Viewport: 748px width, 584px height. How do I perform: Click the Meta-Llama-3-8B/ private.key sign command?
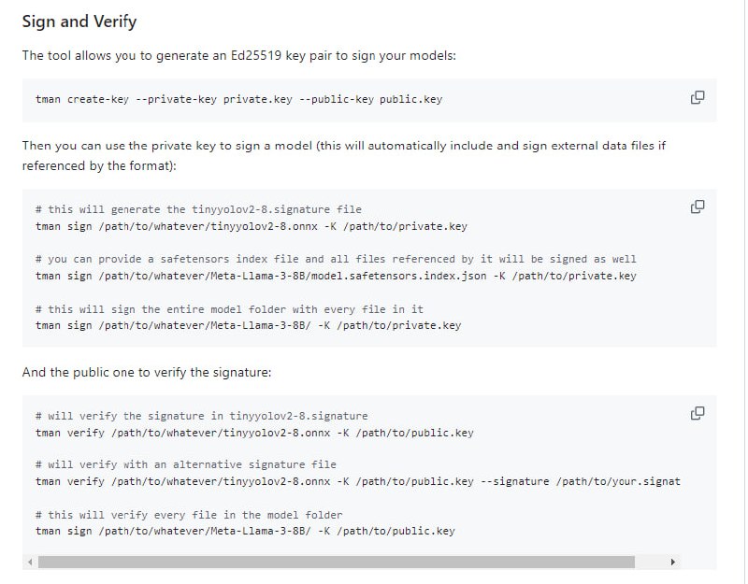(248, 326)
